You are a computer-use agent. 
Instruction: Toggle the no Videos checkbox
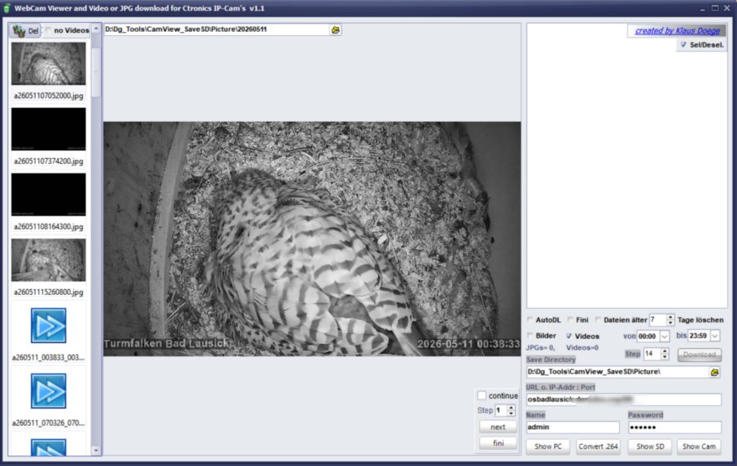click(48, 30)
